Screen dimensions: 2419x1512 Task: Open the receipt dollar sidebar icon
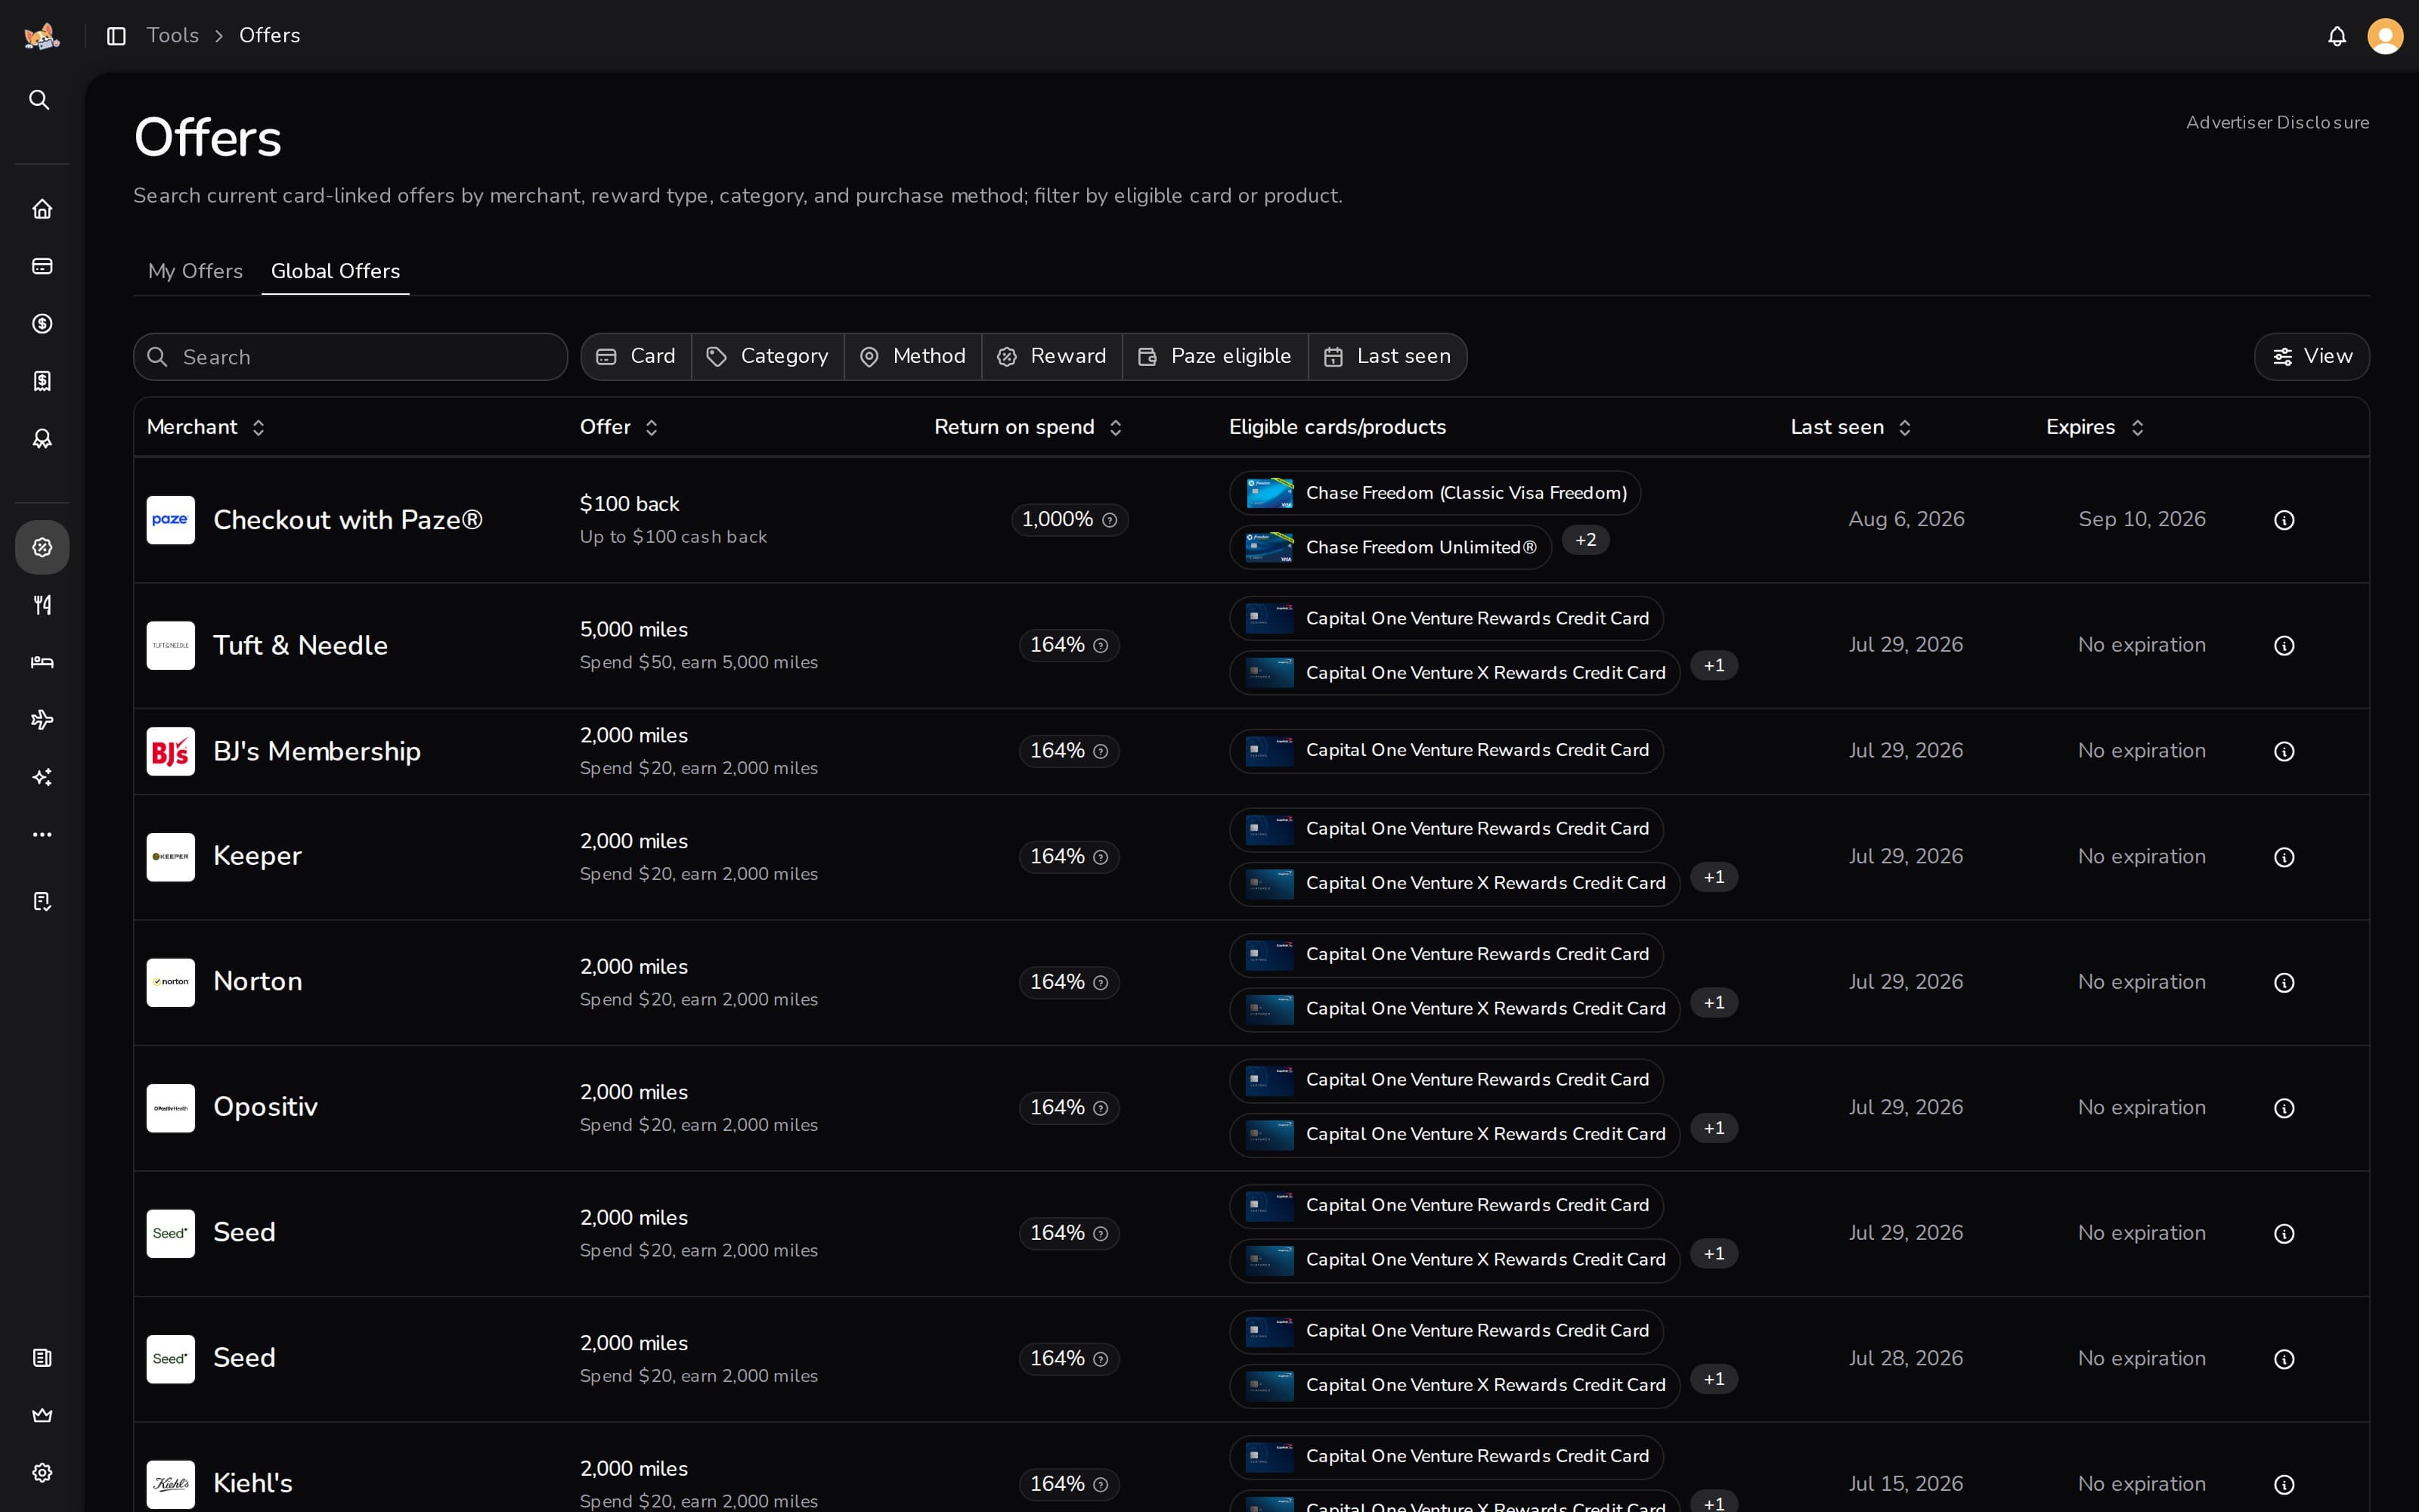pyautogui.click(x=42, y=381)
